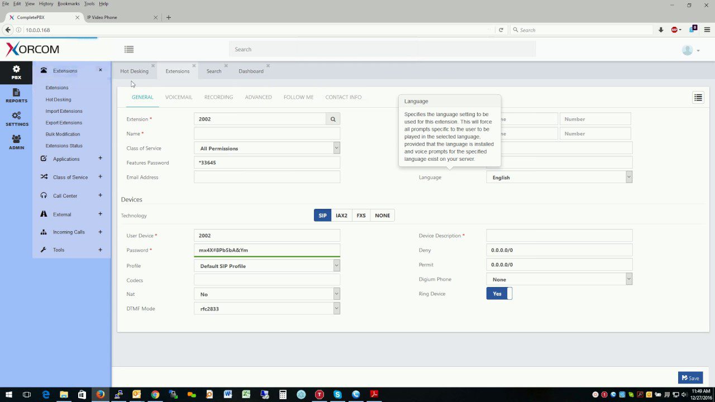Click the Adblock Plus icon
The image size is (715, 402).
pyautogui.click(x=675, y=30)
